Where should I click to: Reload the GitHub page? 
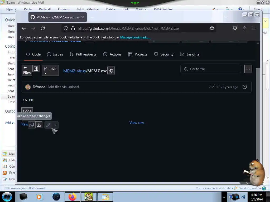(43, 28)
